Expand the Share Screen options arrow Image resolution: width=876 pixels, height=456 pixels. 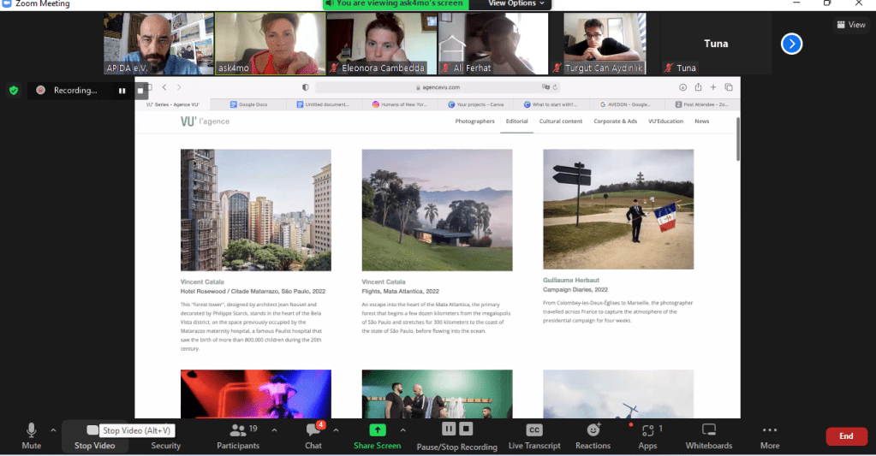[x=402, y=429]
